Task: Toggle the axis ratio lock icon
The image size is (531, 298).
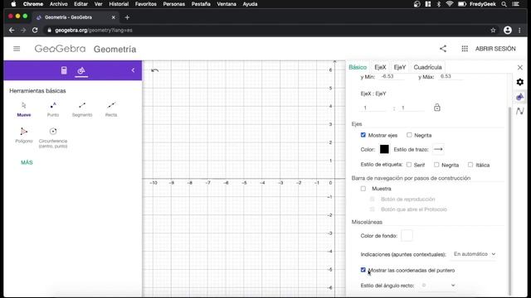Action: pyautogui.click(x=437, y=108)
